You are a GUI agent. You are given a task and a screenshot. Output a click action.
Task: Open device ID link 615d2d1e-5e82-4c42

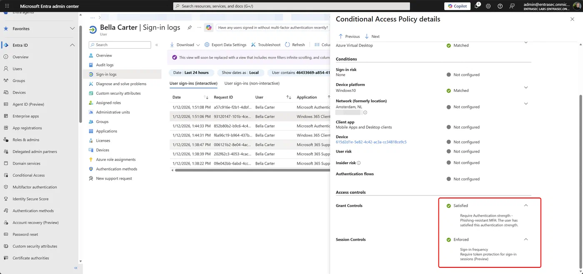click(371, 142)
